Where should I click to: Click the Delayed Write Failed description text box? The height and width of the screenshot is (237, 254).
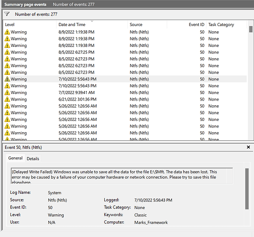click(x=122, y=176)
